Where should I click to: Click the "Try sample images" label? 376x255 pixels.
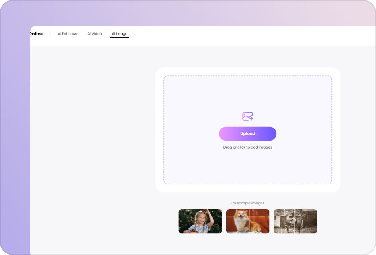click(248, 203)
